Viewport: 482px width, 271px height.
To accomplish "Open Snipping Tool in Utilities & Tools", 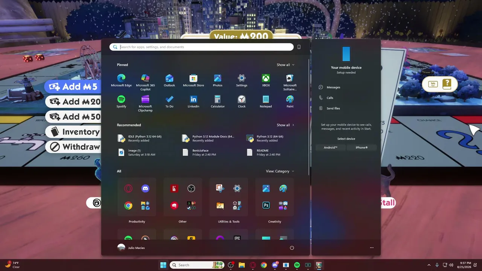I will click(220, 189).
